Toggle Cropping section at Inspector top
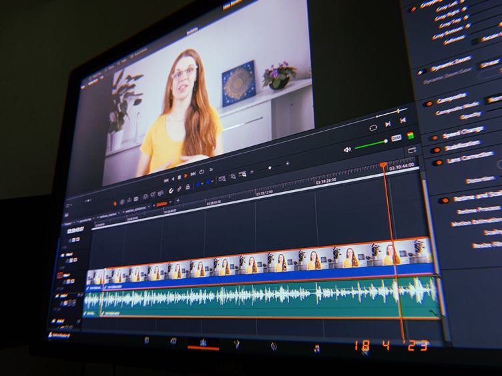 click(x=414, y=9)
